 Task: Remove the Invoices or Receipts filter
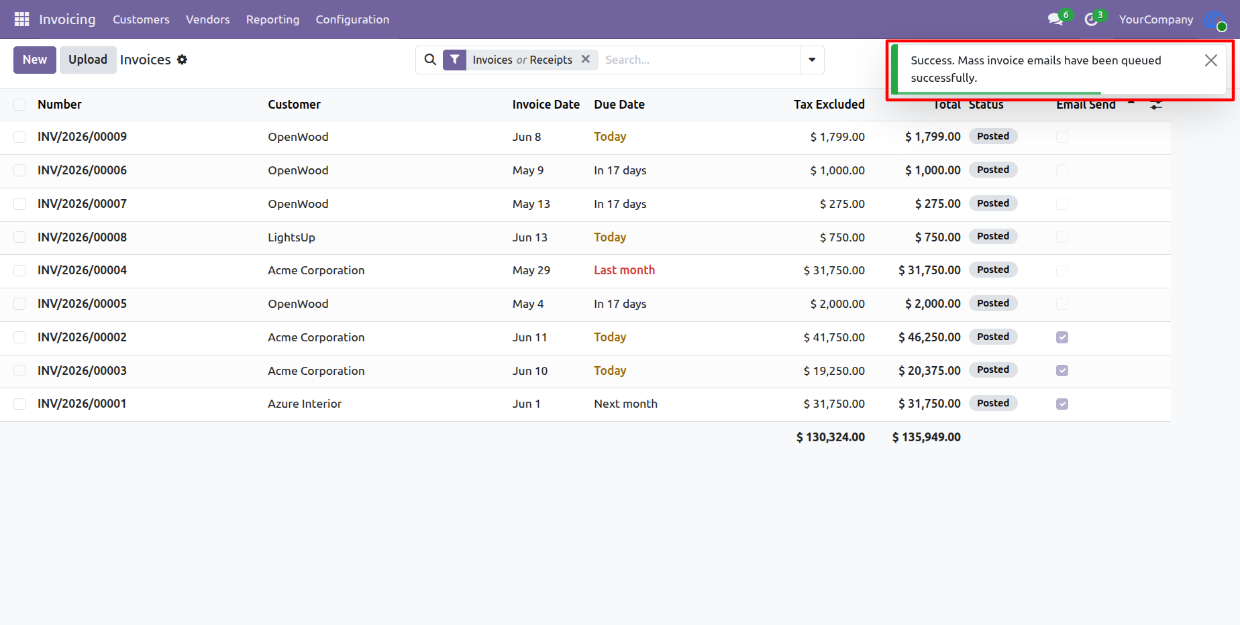(x=586, y=59)
